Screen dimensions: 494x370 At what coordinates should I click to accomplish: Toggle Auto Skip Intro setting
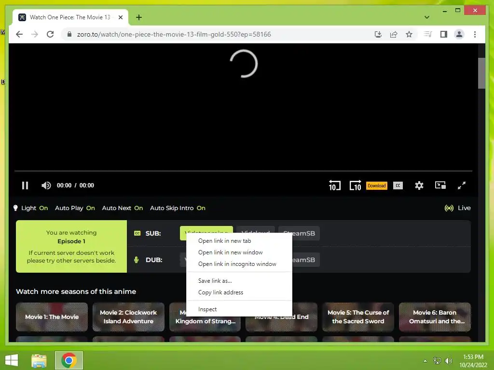point(178,208)
